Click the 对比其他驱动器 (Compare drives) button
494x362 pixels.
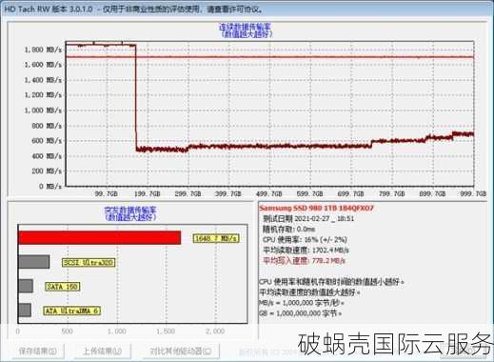click(181, 351)
